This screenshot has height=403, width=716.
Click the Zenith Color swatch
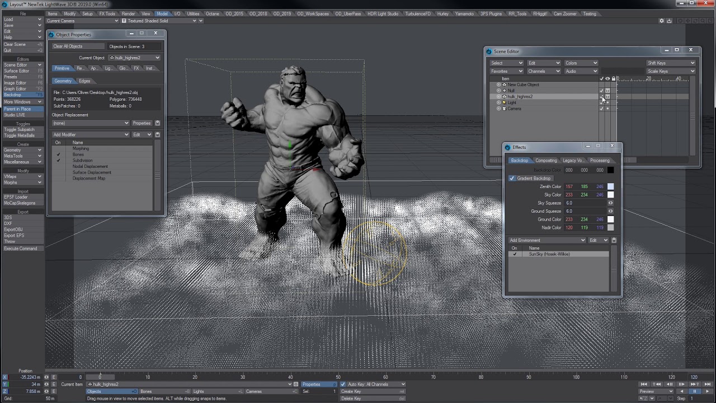click(610, 186)
